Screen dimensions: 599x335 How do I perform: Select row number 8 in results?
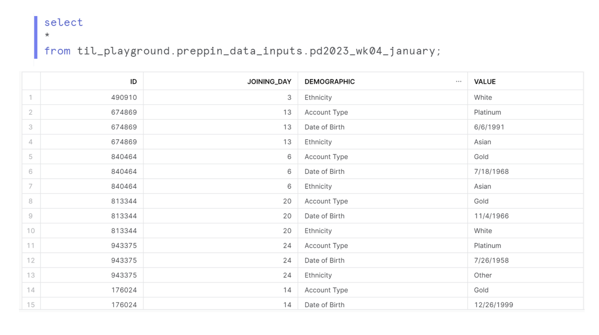pos(31,201)
